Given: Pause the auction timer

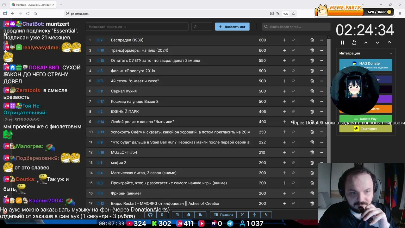Looking at the screenshot, I should click(x=342, y=42).
